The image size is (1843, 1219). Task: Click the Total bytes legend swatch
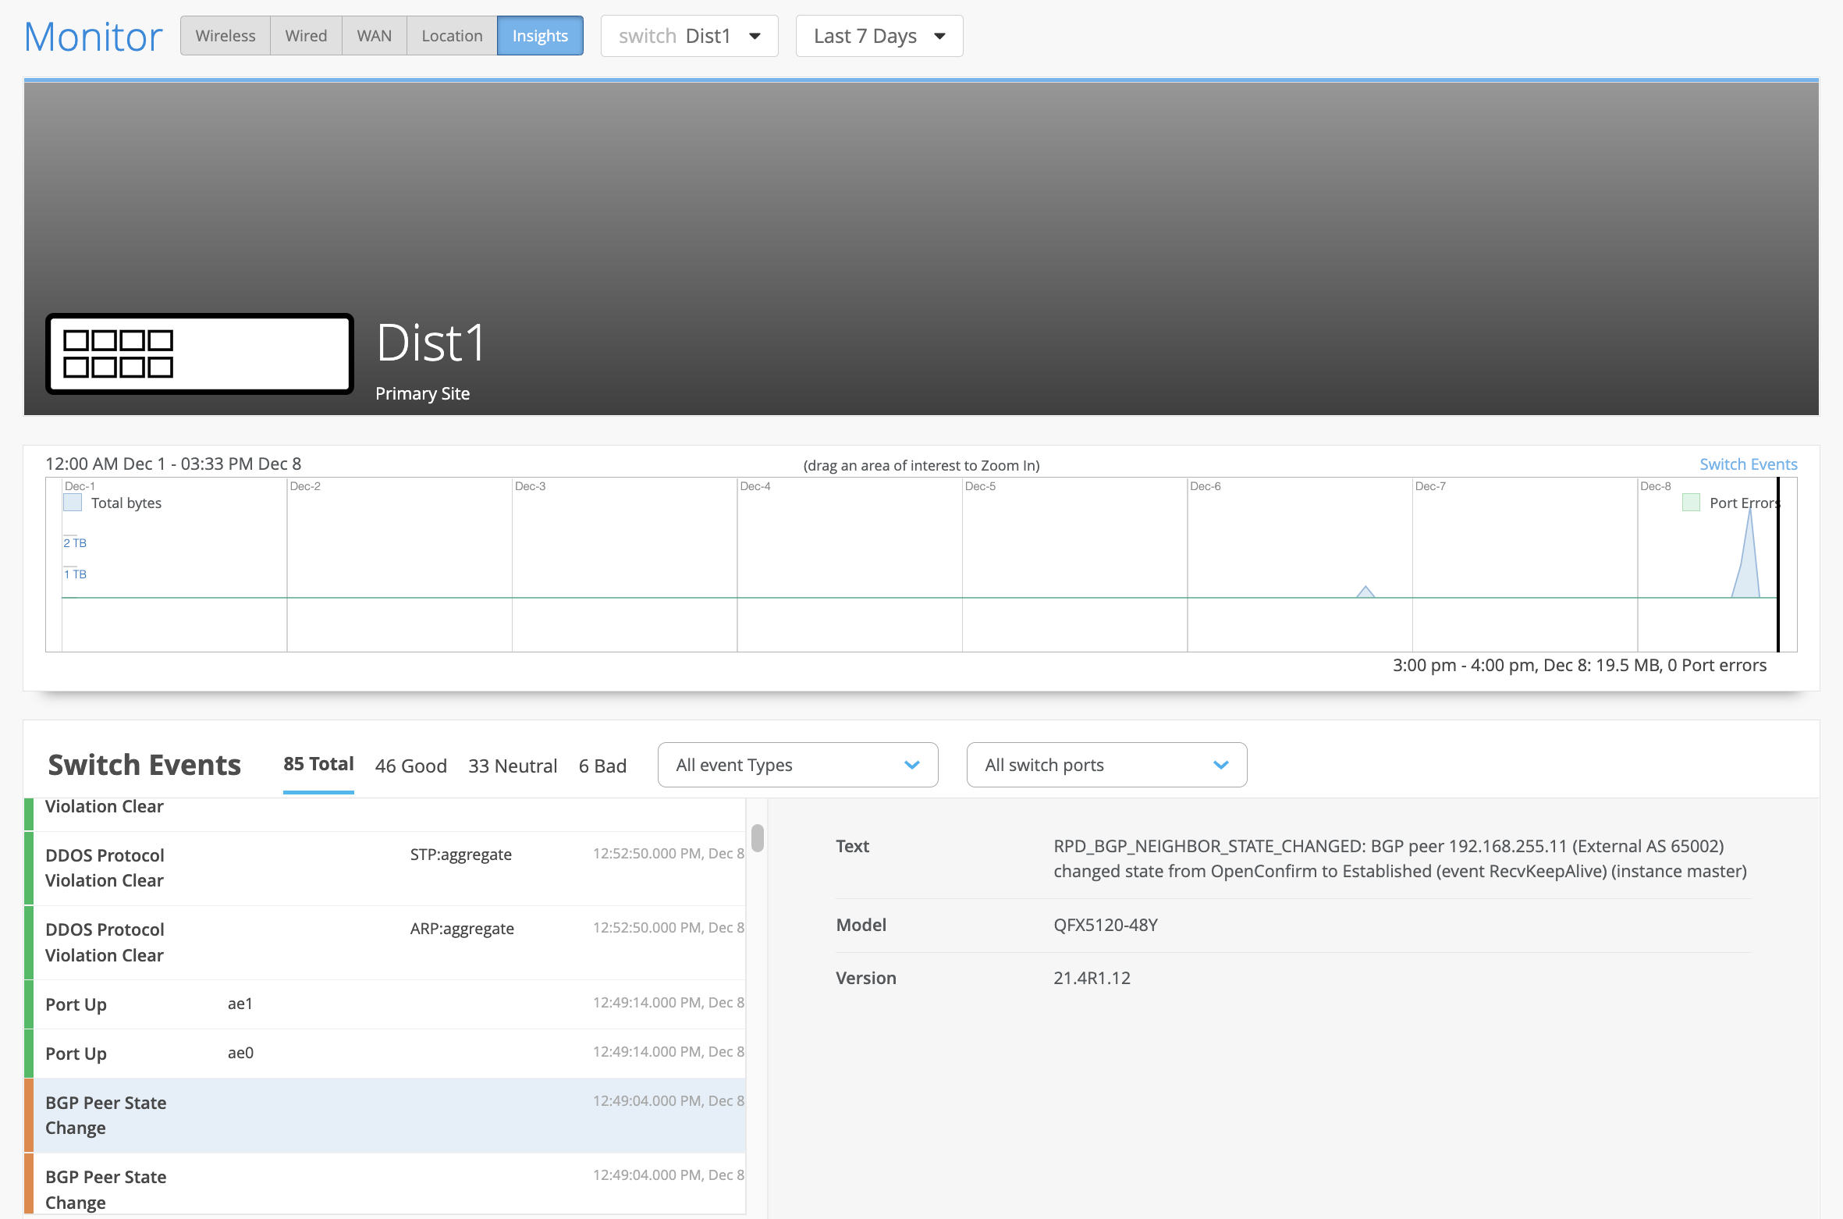[x=73, y=503]
